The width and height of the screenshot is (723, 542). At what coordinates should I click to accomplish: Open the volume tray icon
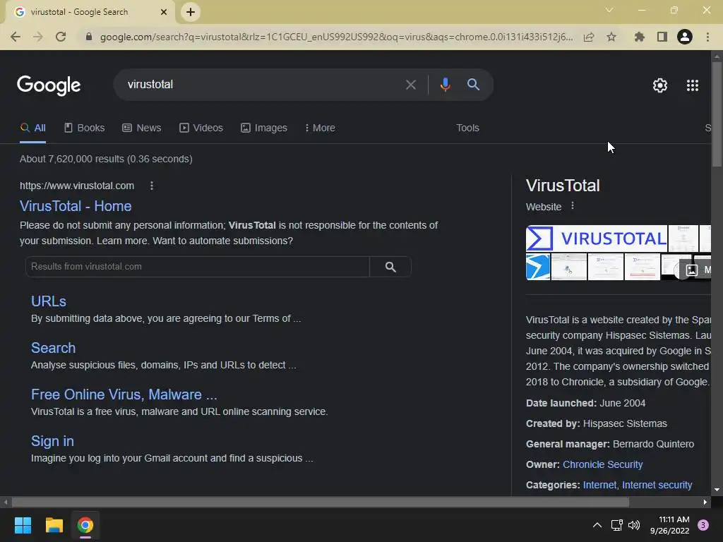(x=634, y=525)
